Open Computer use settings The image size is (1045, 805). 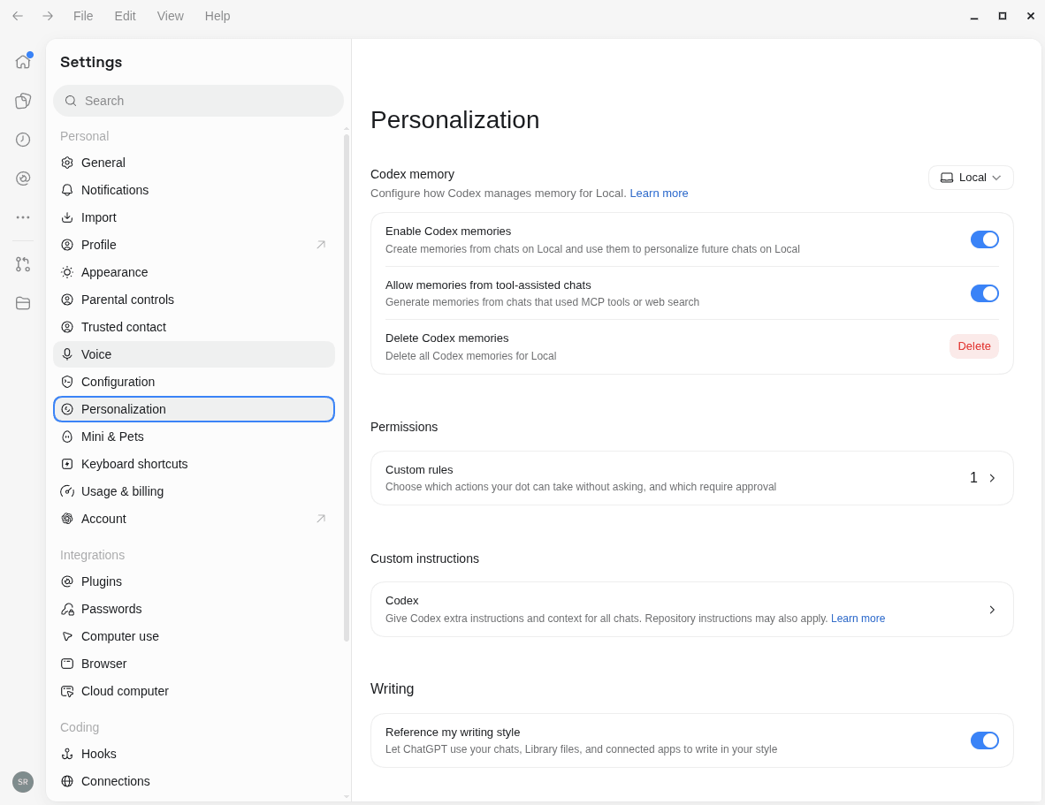click(x=194, y=636)
